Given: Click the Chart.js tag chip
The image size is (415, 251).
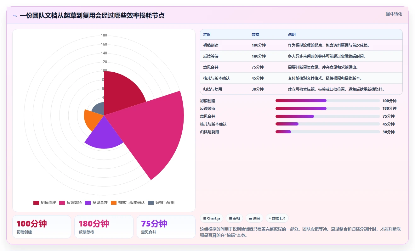Looking at the screenshot, I should point(212,218).
